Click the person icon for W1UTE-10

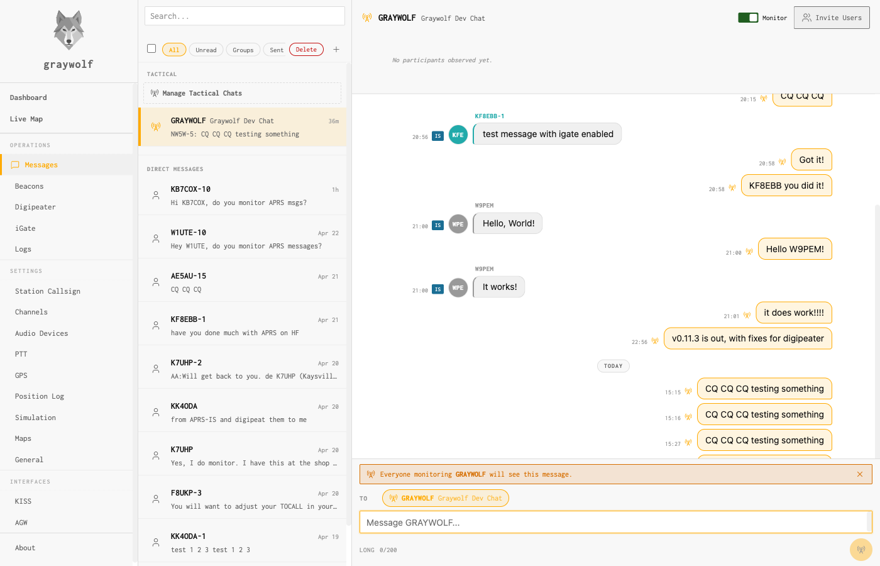[156, 239]
